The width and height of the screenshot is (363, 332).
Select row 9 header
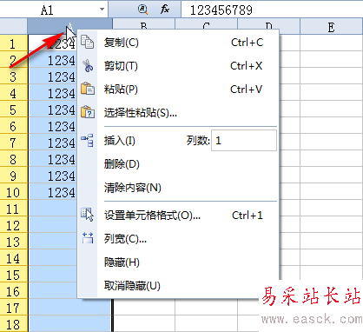coord(14,176)
